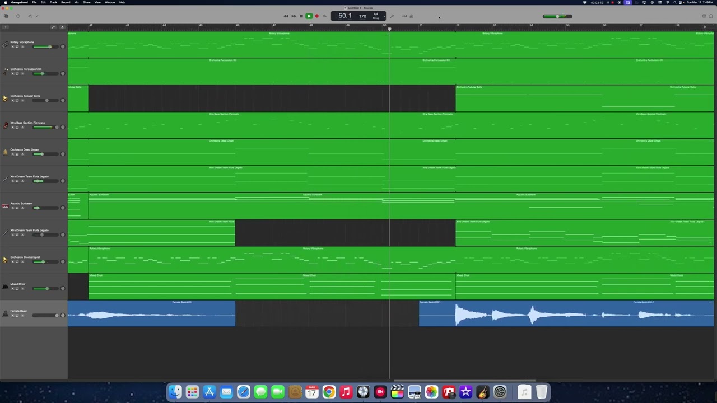Open Quick Help question mark icon
The height and width of the screenshot is (403, 717).
(18, 16)
